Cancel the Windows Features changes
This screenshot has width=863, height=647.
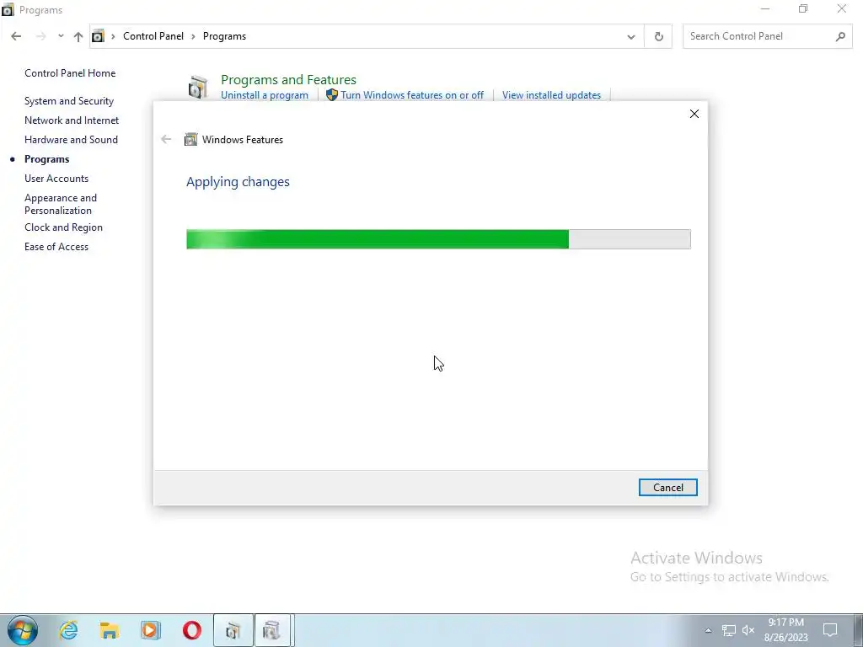tap(667, 488)
